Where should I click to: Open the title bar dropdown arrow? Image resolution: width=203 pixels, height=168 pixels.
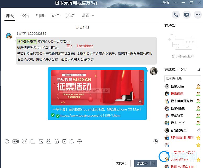click(175, 3)
